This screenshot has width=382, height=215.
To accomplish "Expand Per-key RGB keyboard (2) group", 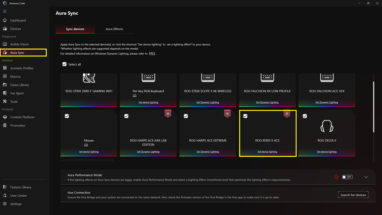I will point(135,96).
